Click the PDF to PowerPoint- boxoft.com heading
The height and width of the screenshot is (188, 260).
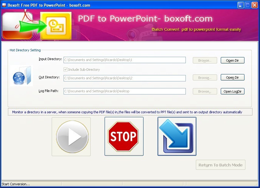(145, 19)
